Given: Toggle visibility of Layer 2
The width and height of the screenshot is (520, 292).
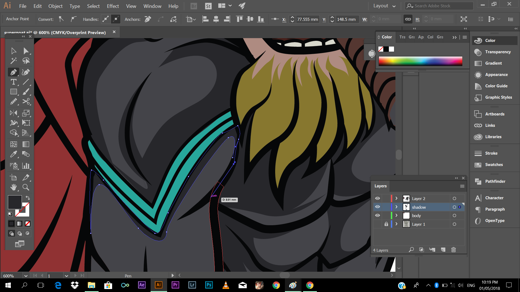Looking at the screenshot, I should pos(377,198).
